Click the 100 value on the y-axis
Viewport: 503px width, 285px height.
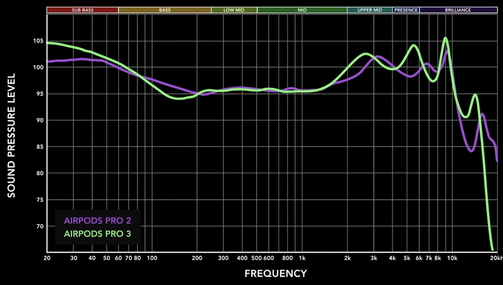[x=38, y=67]
